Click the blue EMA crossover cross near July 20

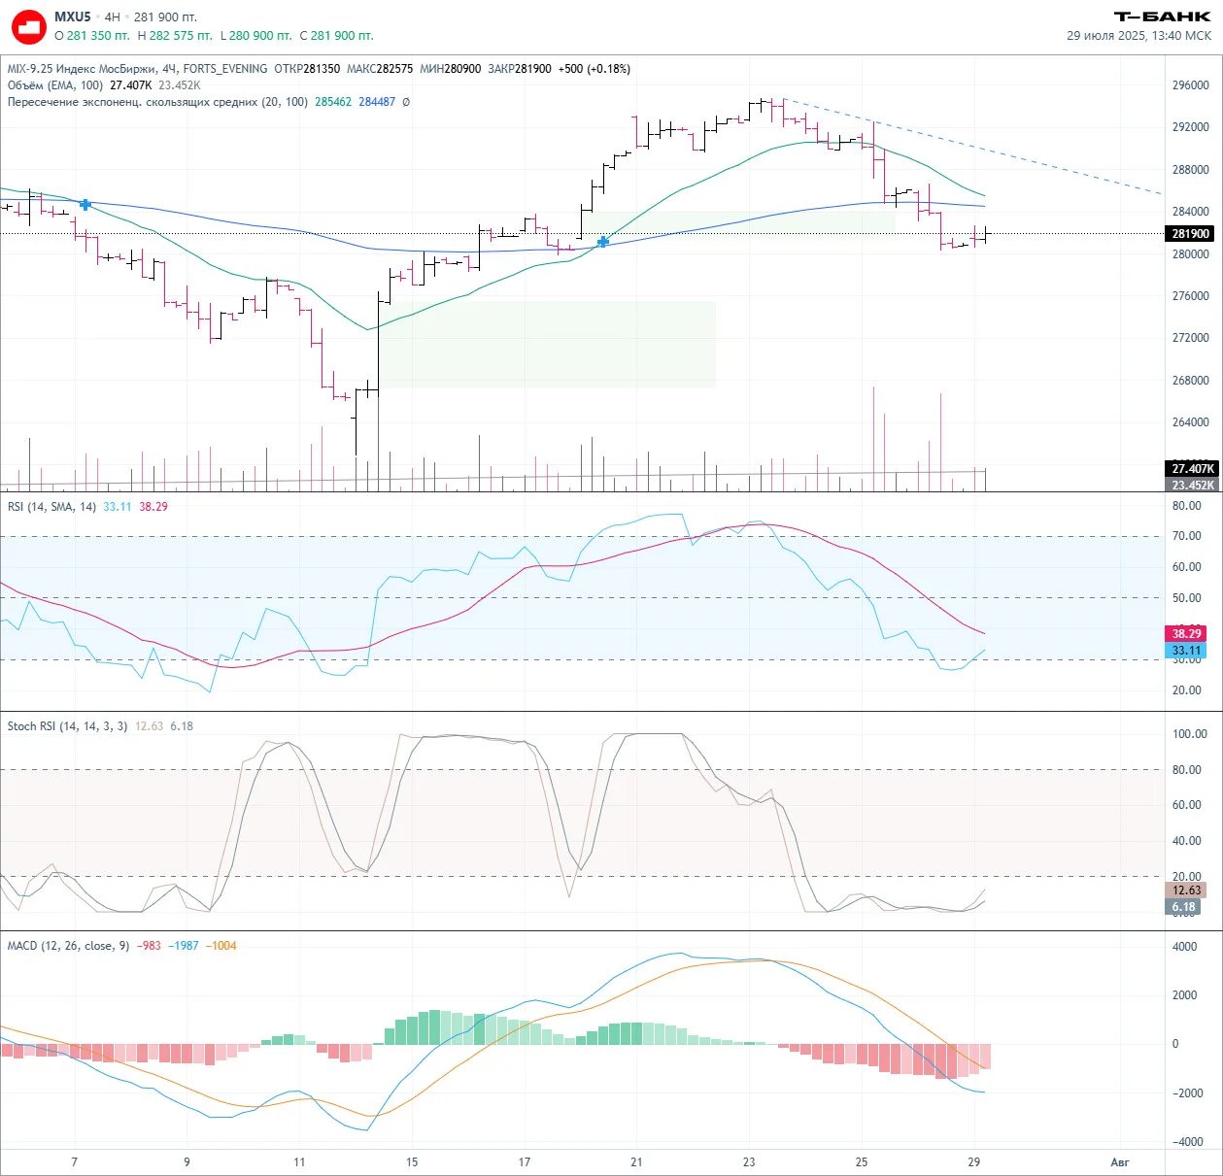(603, 241)
